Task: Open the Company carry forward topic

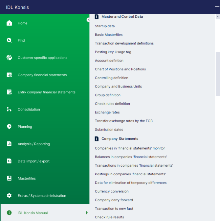Action: [x=114, y=200]
